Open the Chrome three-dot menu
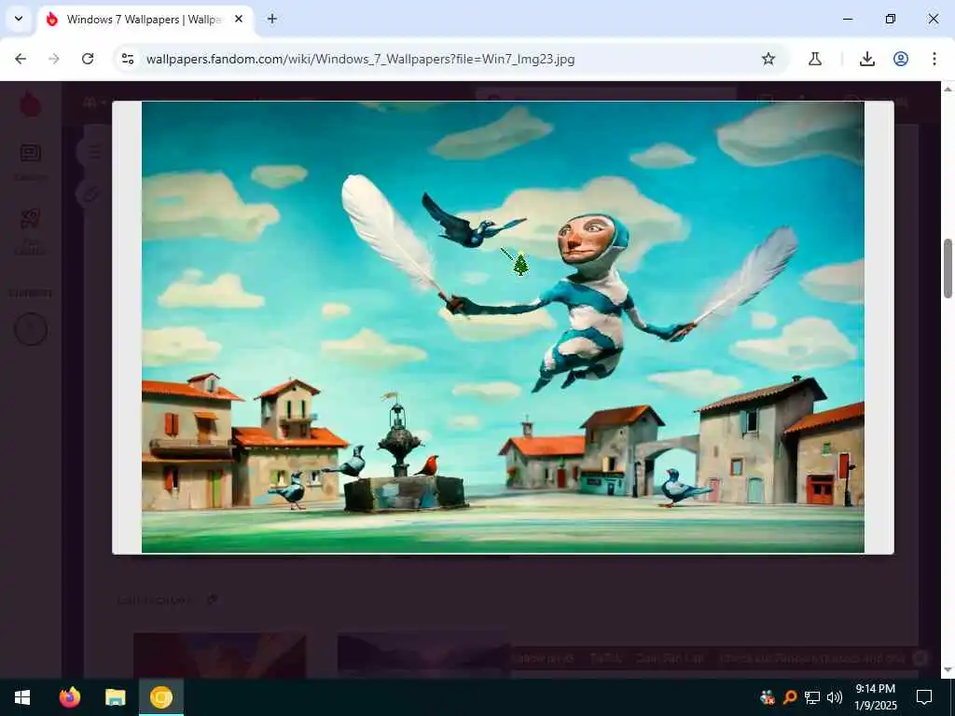955x716 pixels. pyautogui.click(x=934, y=59)
